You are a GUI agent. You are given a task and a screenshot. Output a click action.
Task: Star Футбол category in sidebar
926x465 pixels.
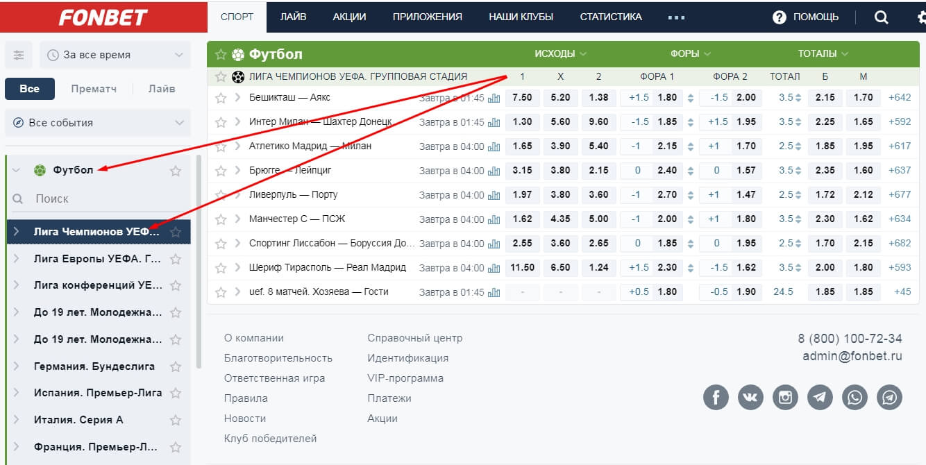point(176,171)
